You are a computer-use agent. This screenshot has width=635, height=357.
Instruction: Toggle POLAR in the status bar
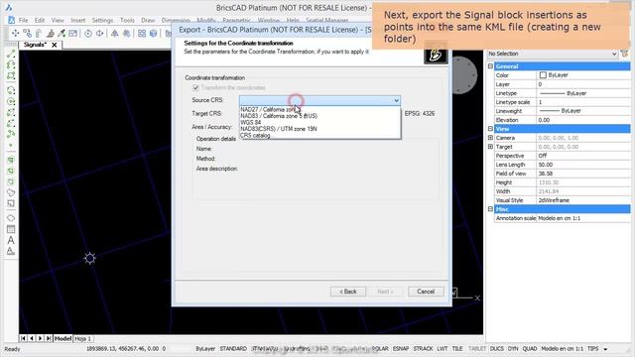[380, 348]
